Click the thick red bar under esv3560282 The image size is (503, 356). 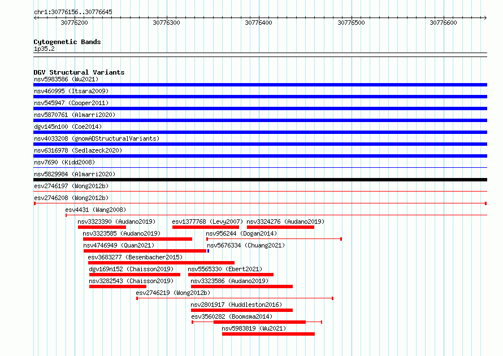tap(259, 322)
